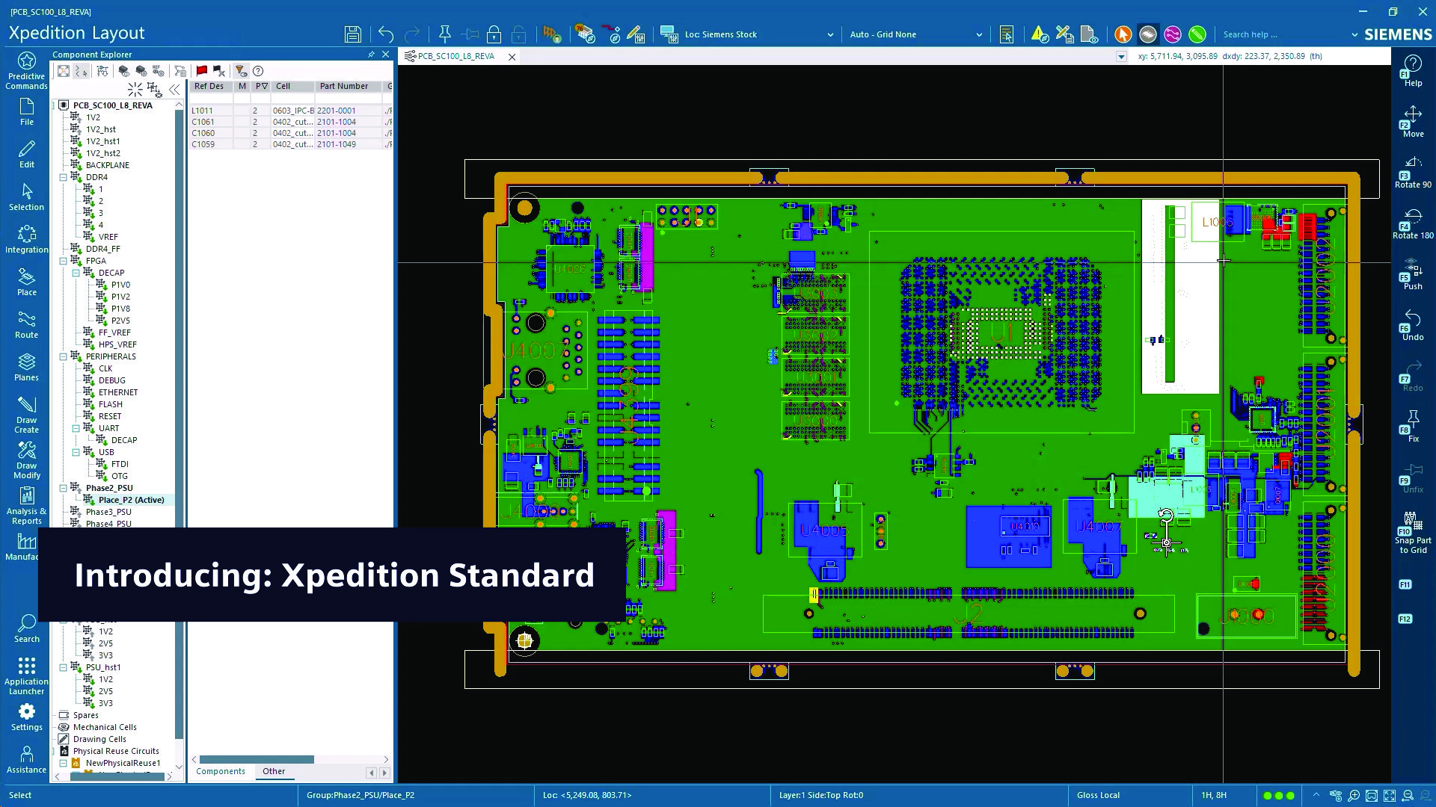Viewport: 1436px width, 807px height.
Task: Open the document tab list dropdown
Action: pyautogui.click(x=1120, y=57)
